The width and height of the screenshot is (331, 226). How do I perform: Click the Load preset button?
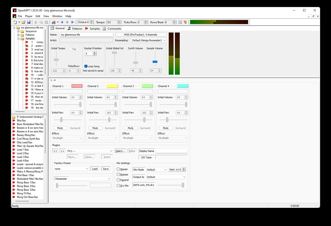tap(95, 169)
